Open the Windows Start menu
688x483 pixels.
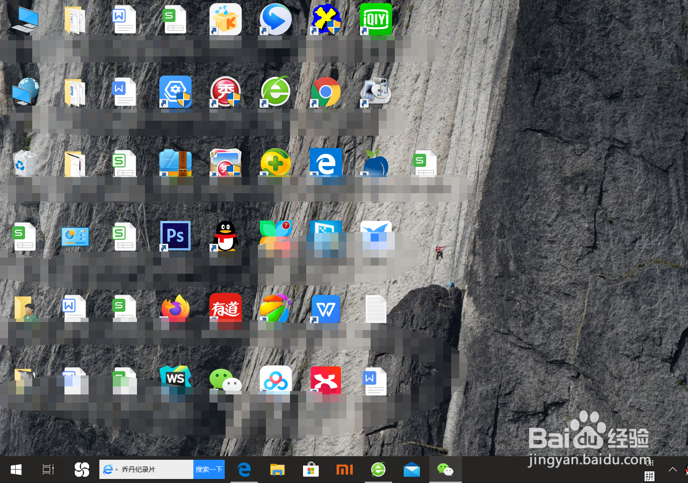(x=16, y=470)
